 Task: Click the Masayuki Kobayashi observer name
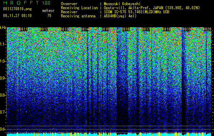click(122, 4)
